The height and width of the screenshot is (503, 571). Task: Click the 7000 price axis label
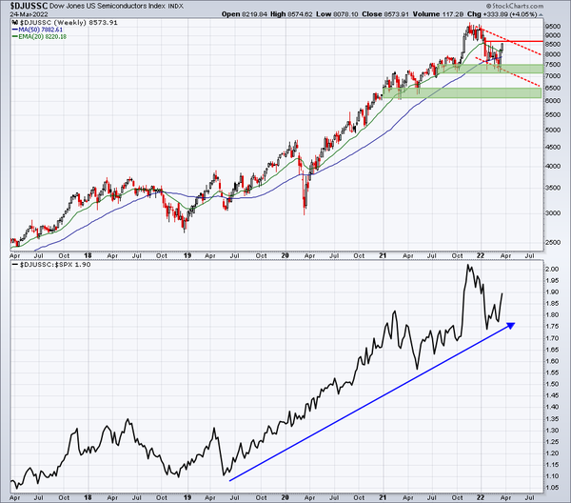[x=552, y=76]
